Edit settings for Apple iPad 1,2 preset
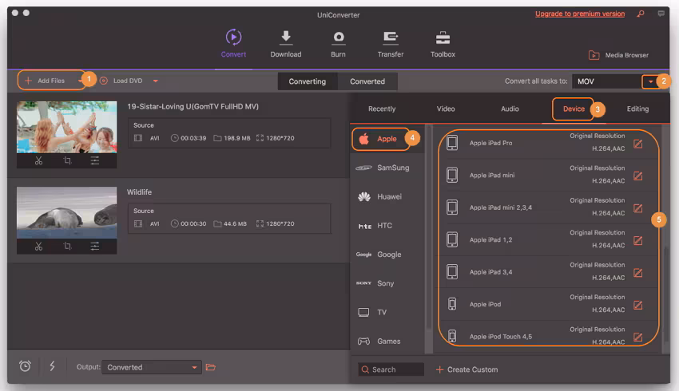679x391 pixels. pos(638,240)
